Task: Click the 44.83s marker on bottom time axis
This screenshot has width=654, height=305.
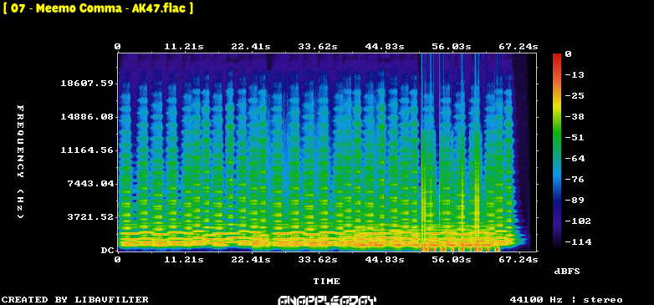Action: [385, 260]
